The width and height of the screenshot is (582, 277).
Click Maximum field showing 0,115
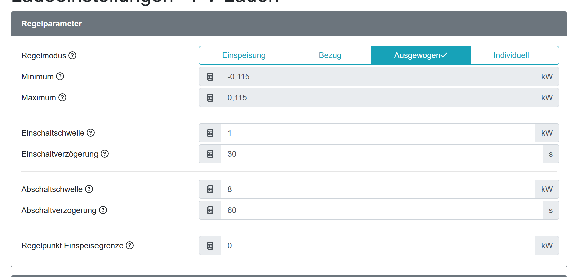tap(378, 98)
